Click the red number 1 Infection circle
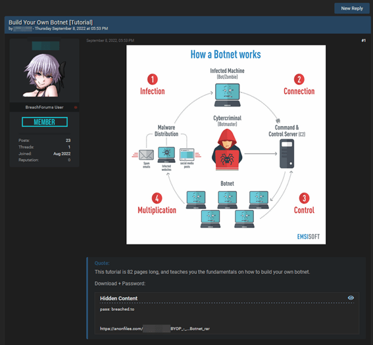Image resolution: width=373 pixels, height=345 pixels. [153, 80]
